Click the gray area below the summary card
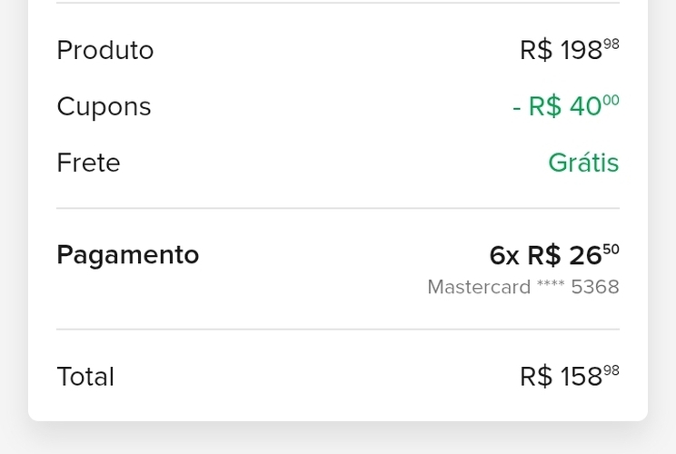 (338, 439)
